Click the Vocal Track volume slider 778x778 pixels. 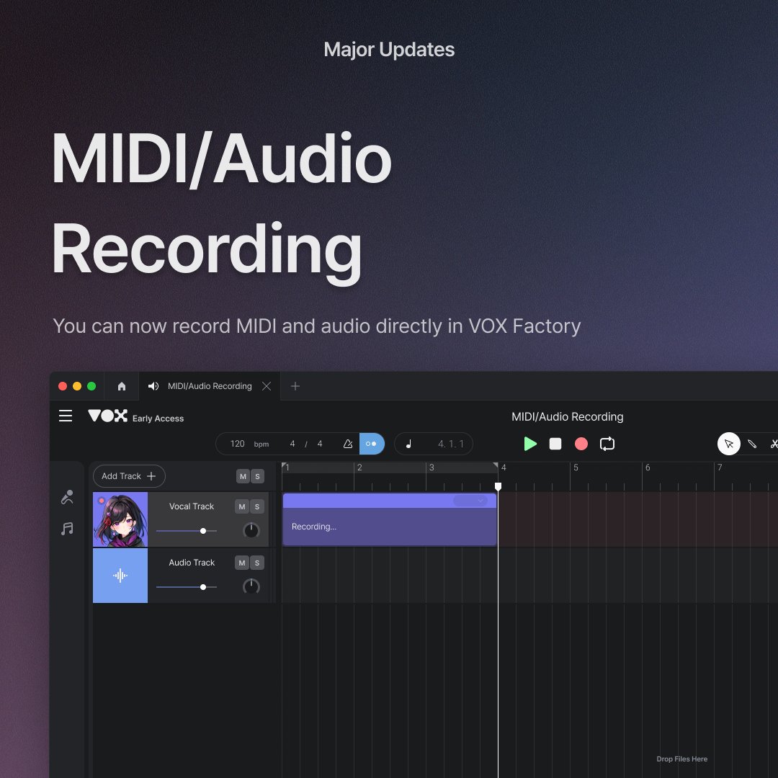click(187, 531)
